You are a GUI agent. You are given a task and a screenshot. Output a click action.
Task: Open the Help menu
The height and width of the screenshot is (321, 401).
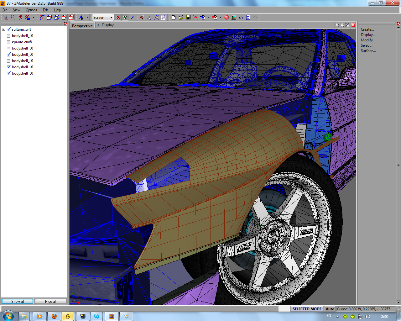(57, 10)
